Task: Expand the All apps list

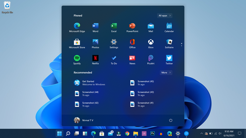Action: pos(165,15)
